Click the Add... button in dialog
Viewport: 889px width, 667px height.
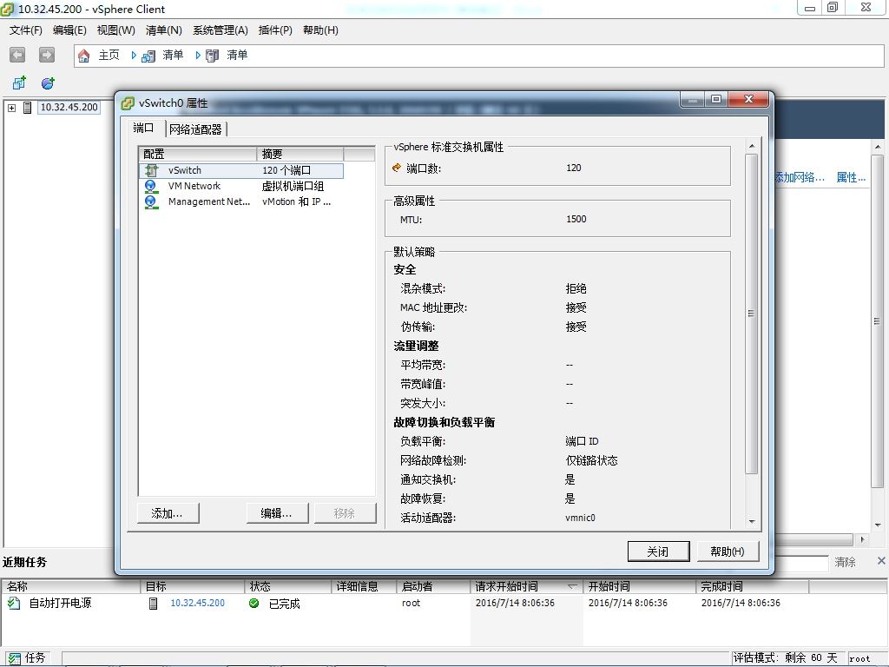(168, 513)
